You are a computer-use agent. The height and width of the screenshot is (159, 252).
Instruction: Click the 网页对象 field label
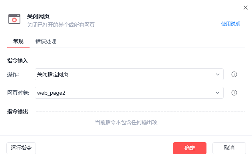click(x=18, y=93)
